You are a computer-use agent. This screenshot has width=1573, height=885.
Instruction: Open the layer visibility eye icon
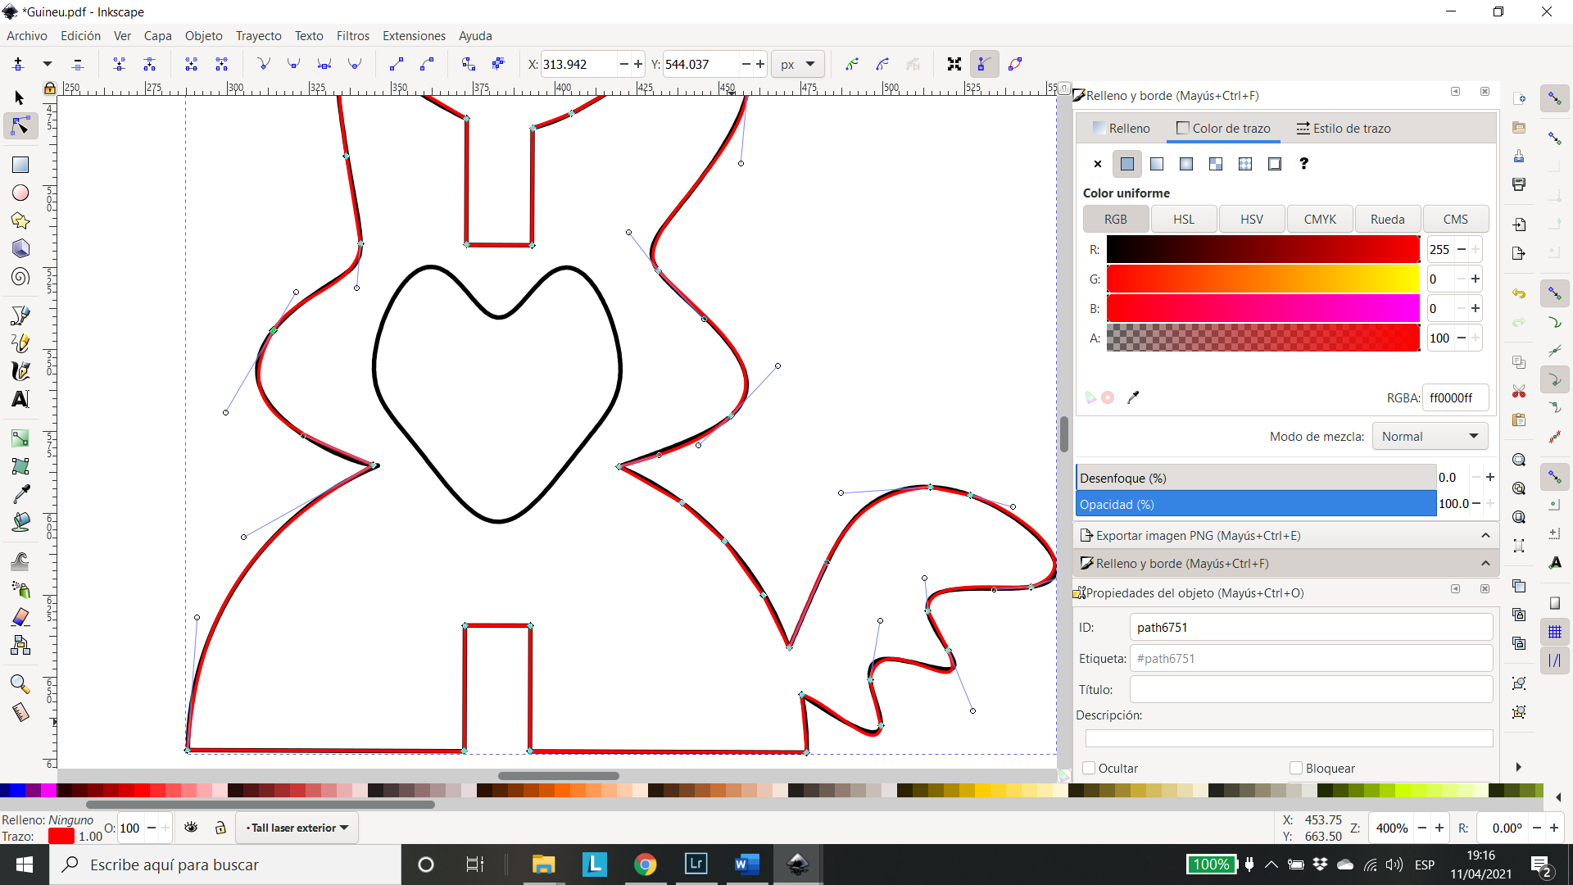tap(191, 828)
